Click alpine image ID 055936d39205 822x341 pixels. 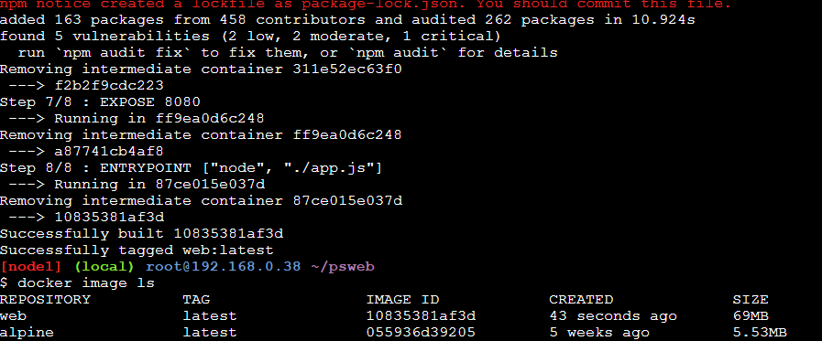click(421, 332)
